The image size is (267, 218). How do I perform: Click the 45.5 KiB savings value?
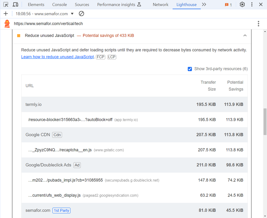235,210
